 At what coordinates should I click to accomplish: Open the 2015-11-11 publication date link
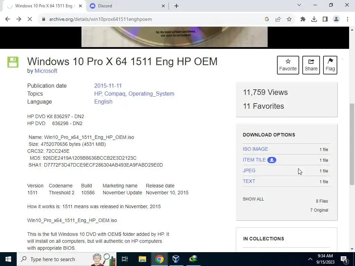click(x=108, y=86)
